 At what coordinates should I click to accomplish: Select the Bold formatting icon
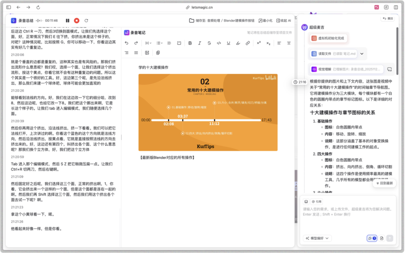tap(190, 43)
